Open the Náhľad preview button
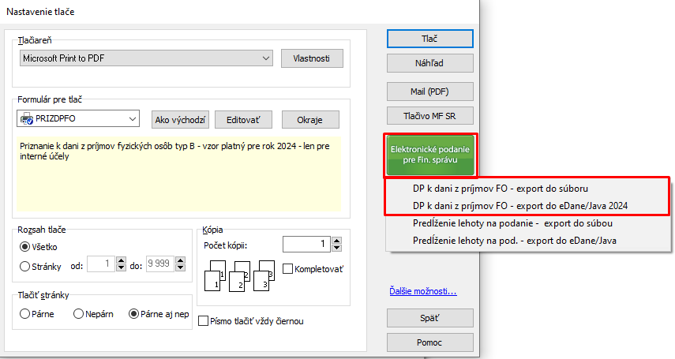The height and width of the screenshot is (359, 675). tap(430, 64)
